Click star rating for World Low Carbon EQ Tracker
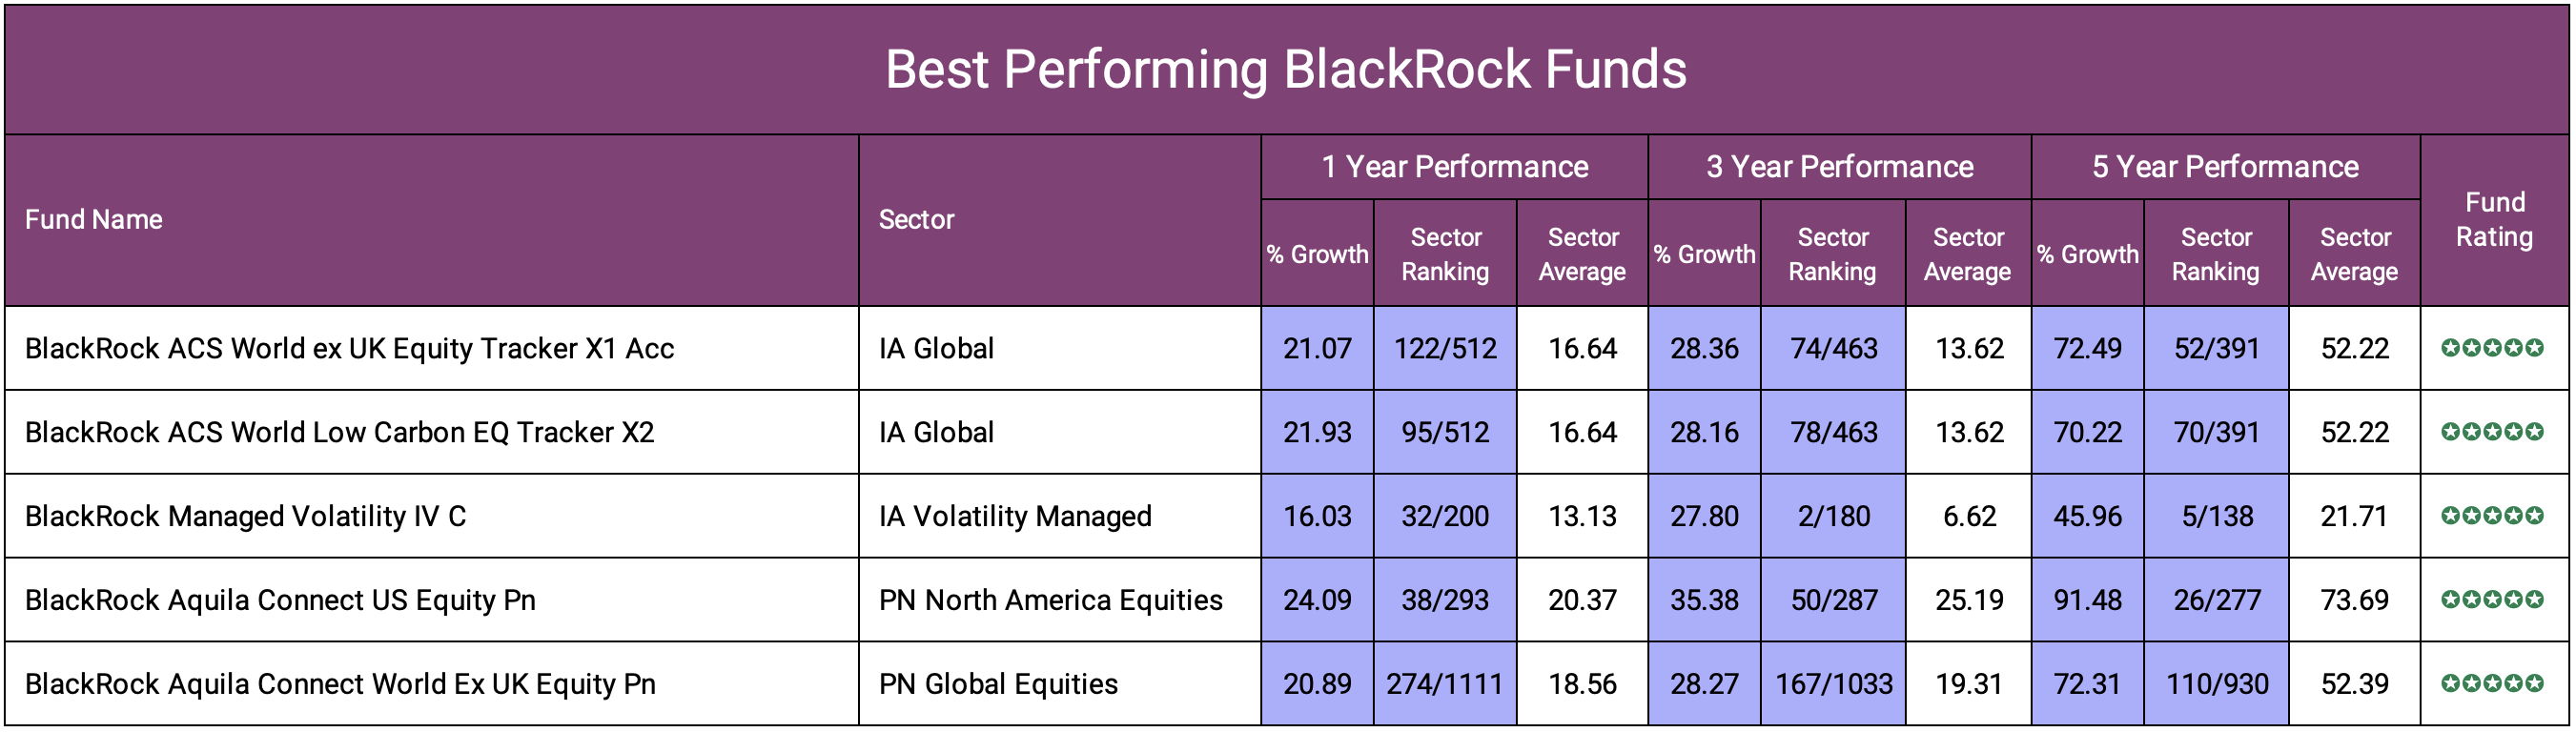The image size is (2576, 732). pyautogui.click(x=2492, y=432)
